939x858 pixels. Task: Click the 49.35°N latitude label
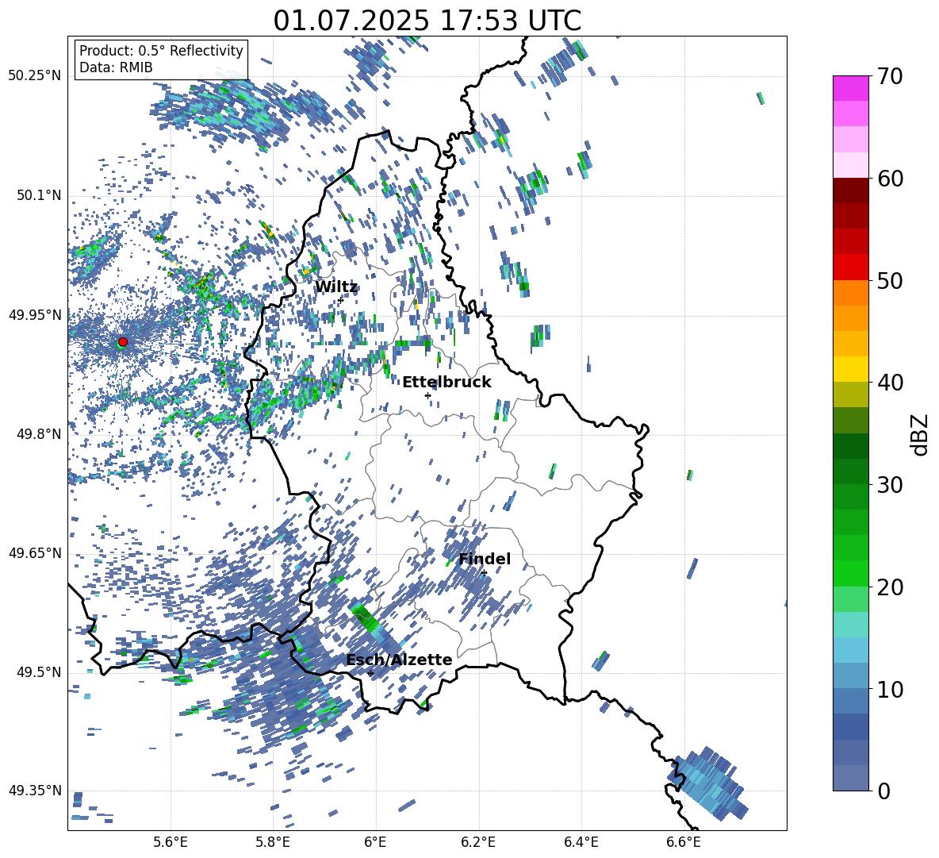[35, 791]
